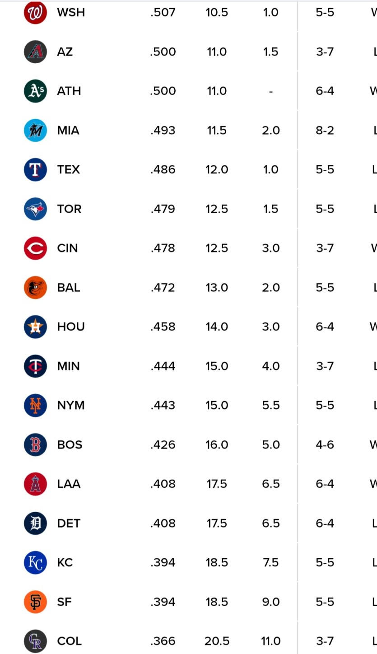Select the Los Angeles Angels logo
Image resolution: width=377 pixels, height=654 pixels.
pos(35,484)
